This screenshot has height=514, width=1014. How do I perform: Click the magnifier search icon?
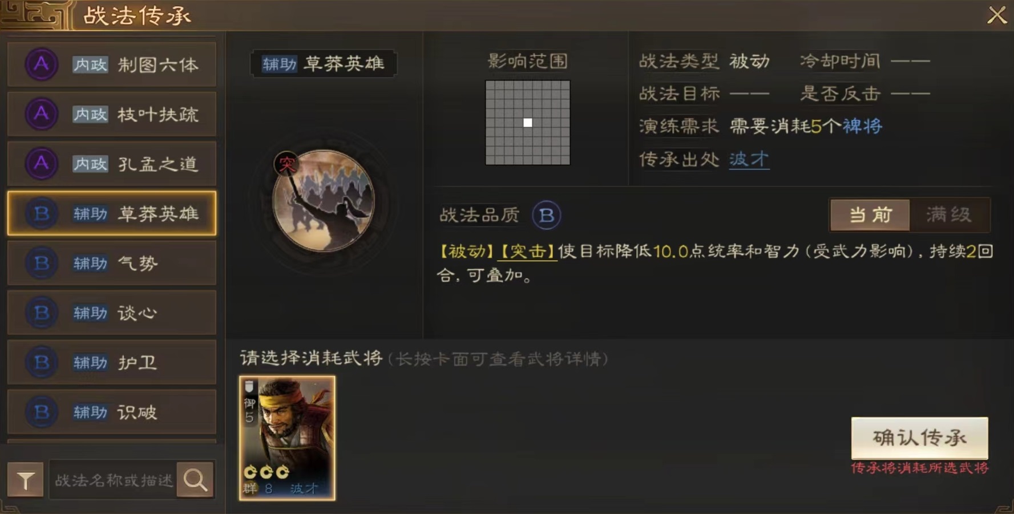pyautogui.click(x=195, y=480)
